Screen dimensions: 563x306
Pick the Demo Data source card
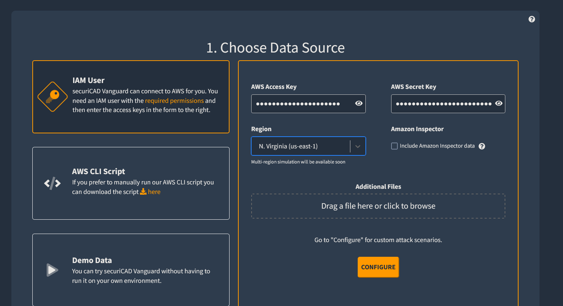coord(131,270)
